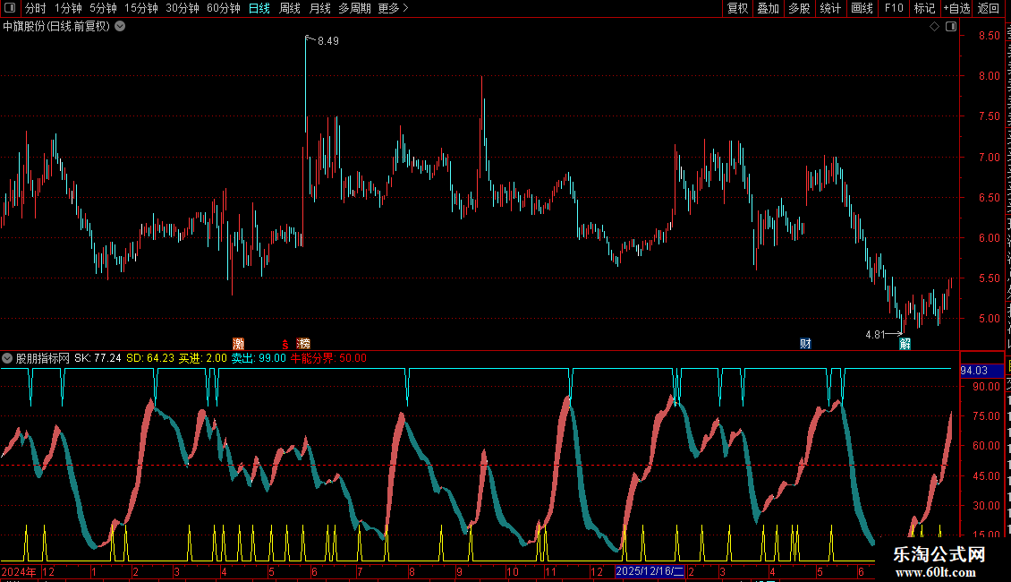The width and height of the screenshot is (1011, 582).
Task: Click the 激 event marker
Action: click(x=239, y=343)
